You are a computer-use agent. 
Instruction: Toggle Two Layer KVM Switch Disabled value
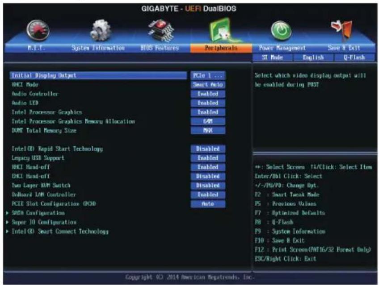click(208, 186)
